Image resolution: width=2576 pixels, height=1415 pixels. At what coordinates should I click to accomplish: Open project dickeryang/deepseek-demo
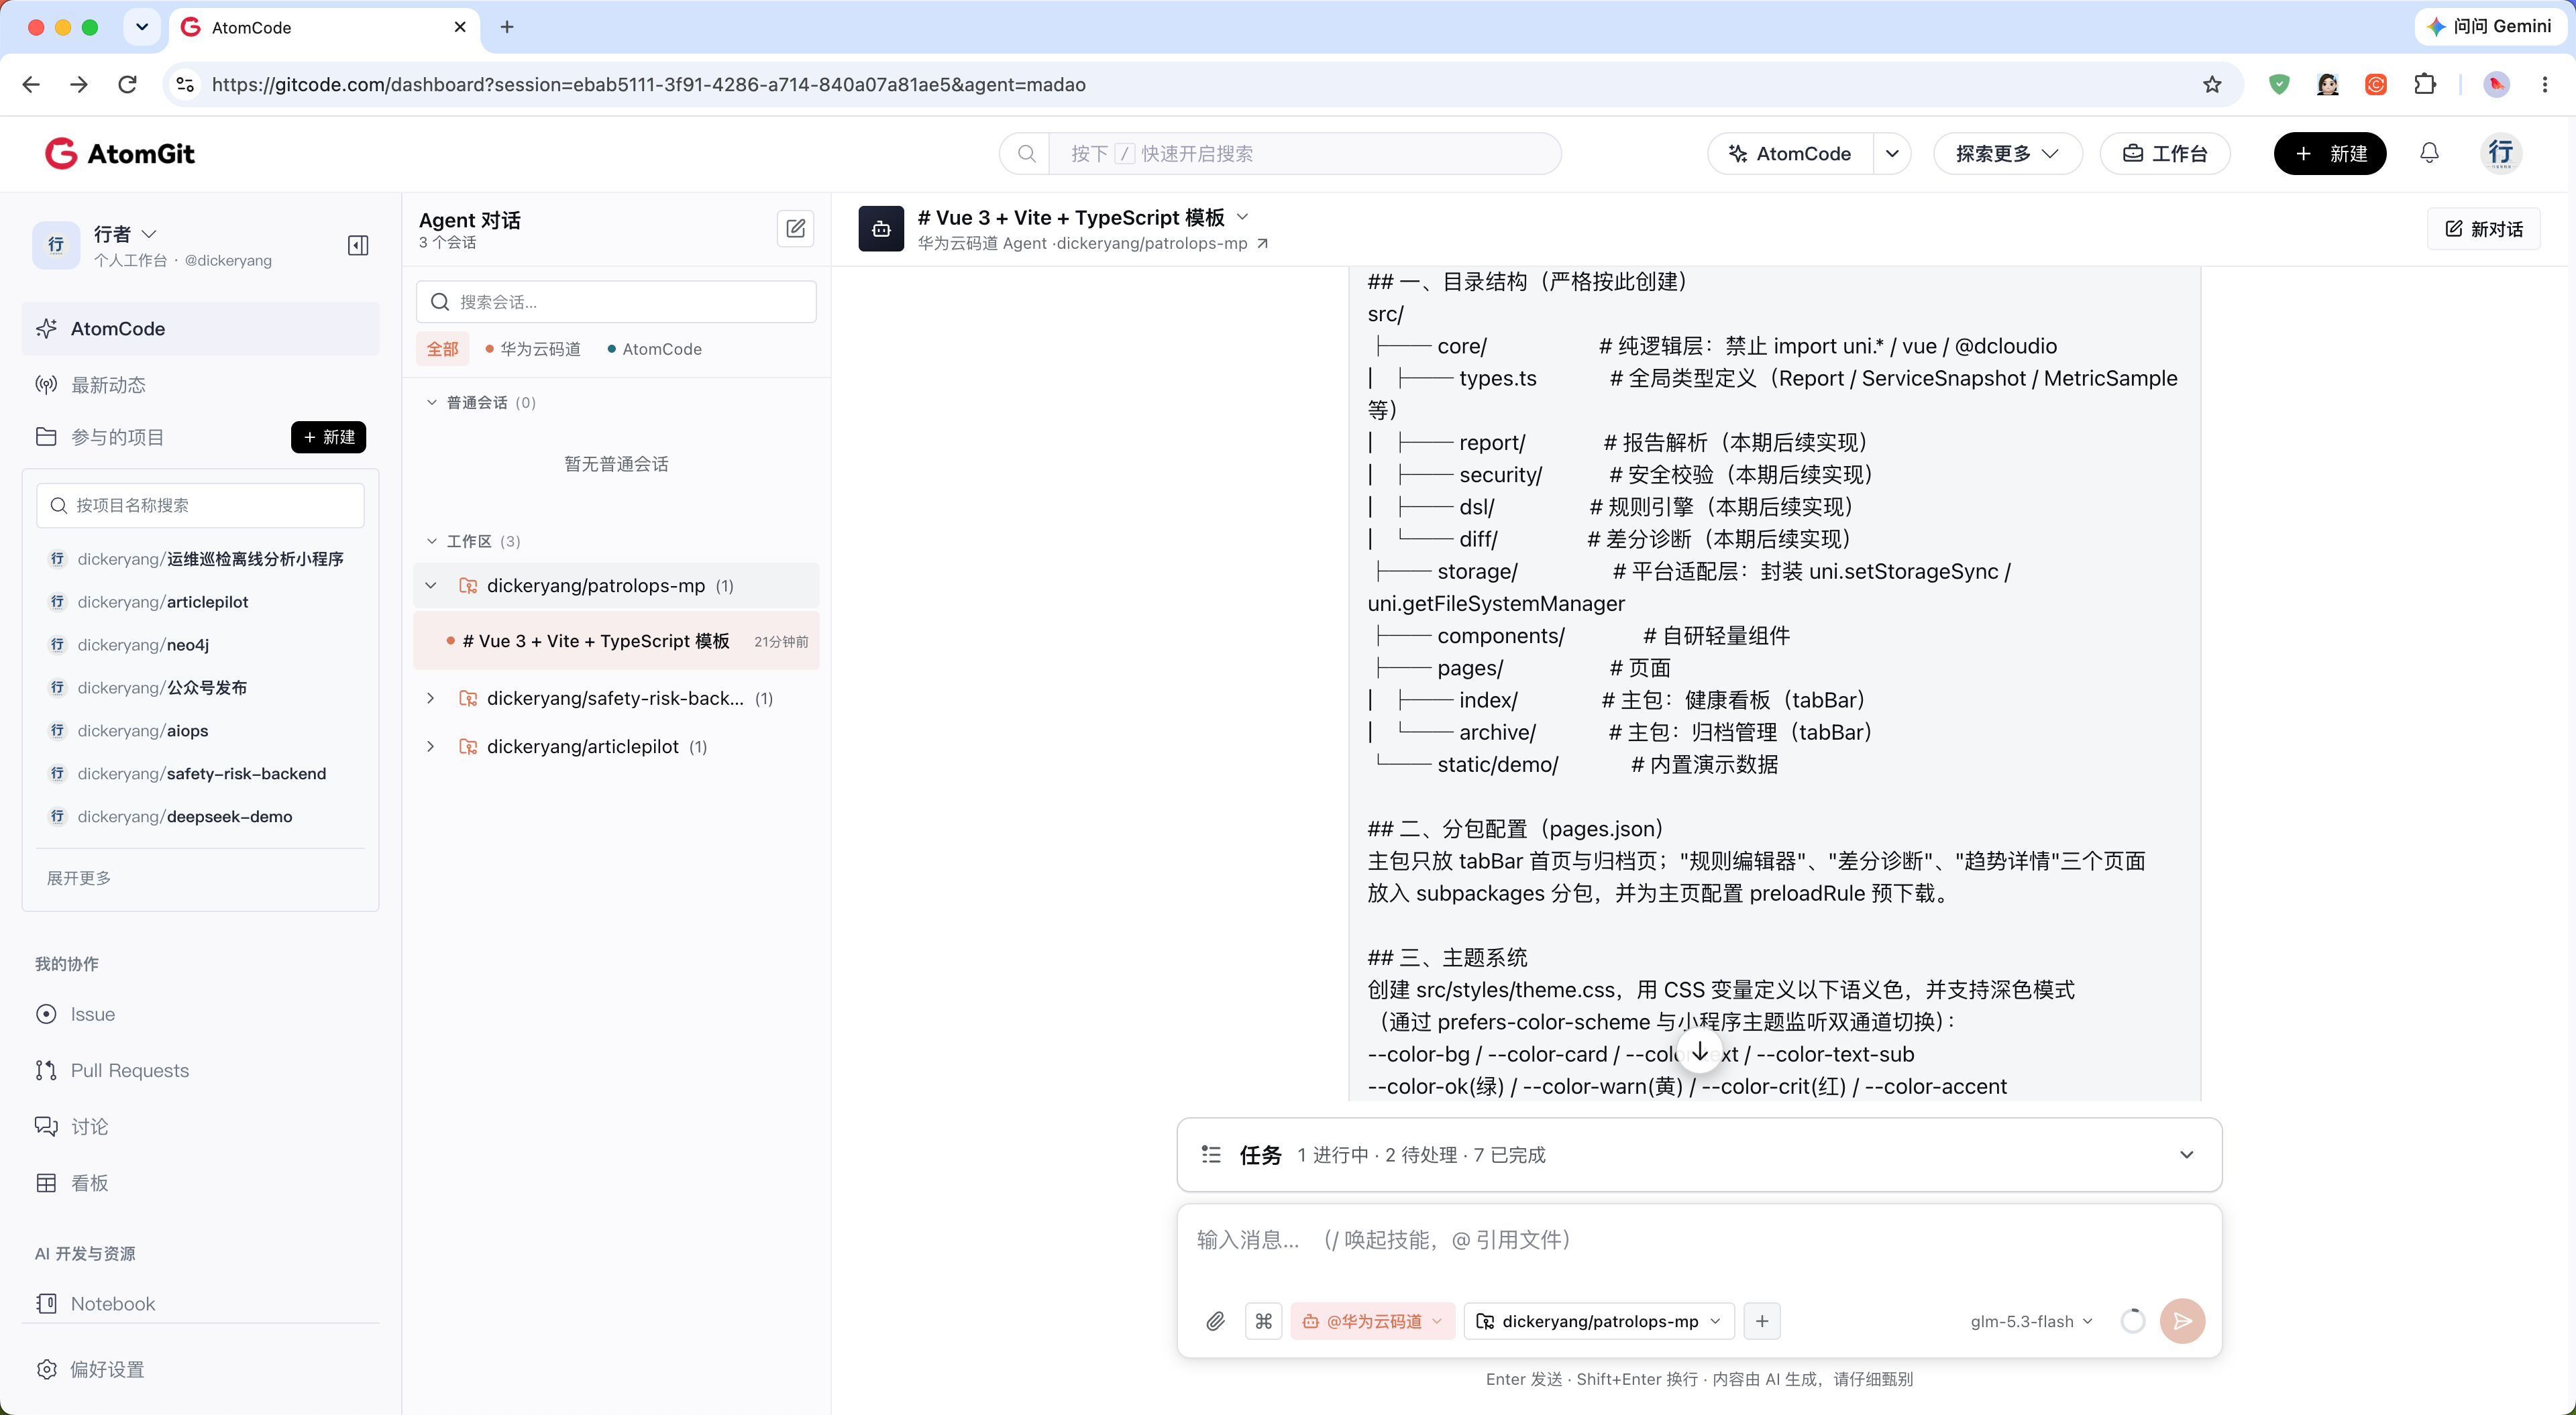click(185, 817)
